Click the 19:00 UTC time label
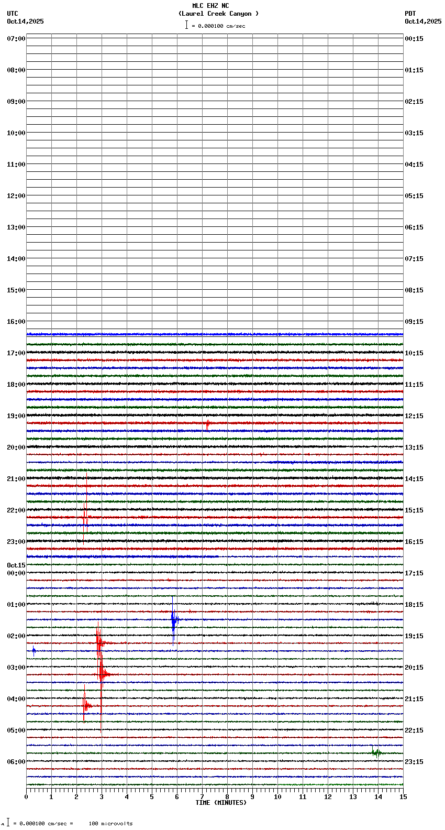This screenshot has width=445, height=830. (16, 416)
